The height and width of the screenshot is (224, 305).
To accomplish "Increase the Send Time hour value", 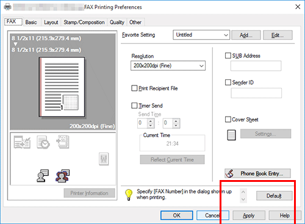I will pos(151,121).
